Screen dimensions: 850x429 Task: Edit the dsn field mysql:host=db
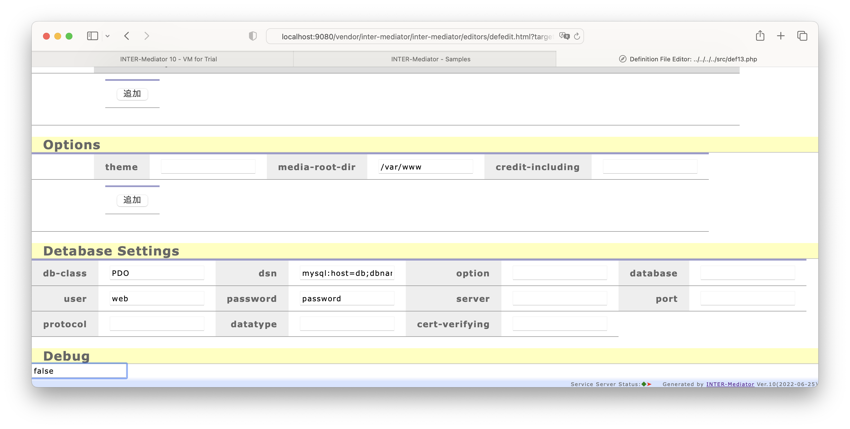tap(347, 273)
